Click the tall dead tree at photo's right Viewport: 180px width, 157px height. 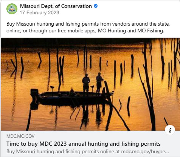click(149, 87)
